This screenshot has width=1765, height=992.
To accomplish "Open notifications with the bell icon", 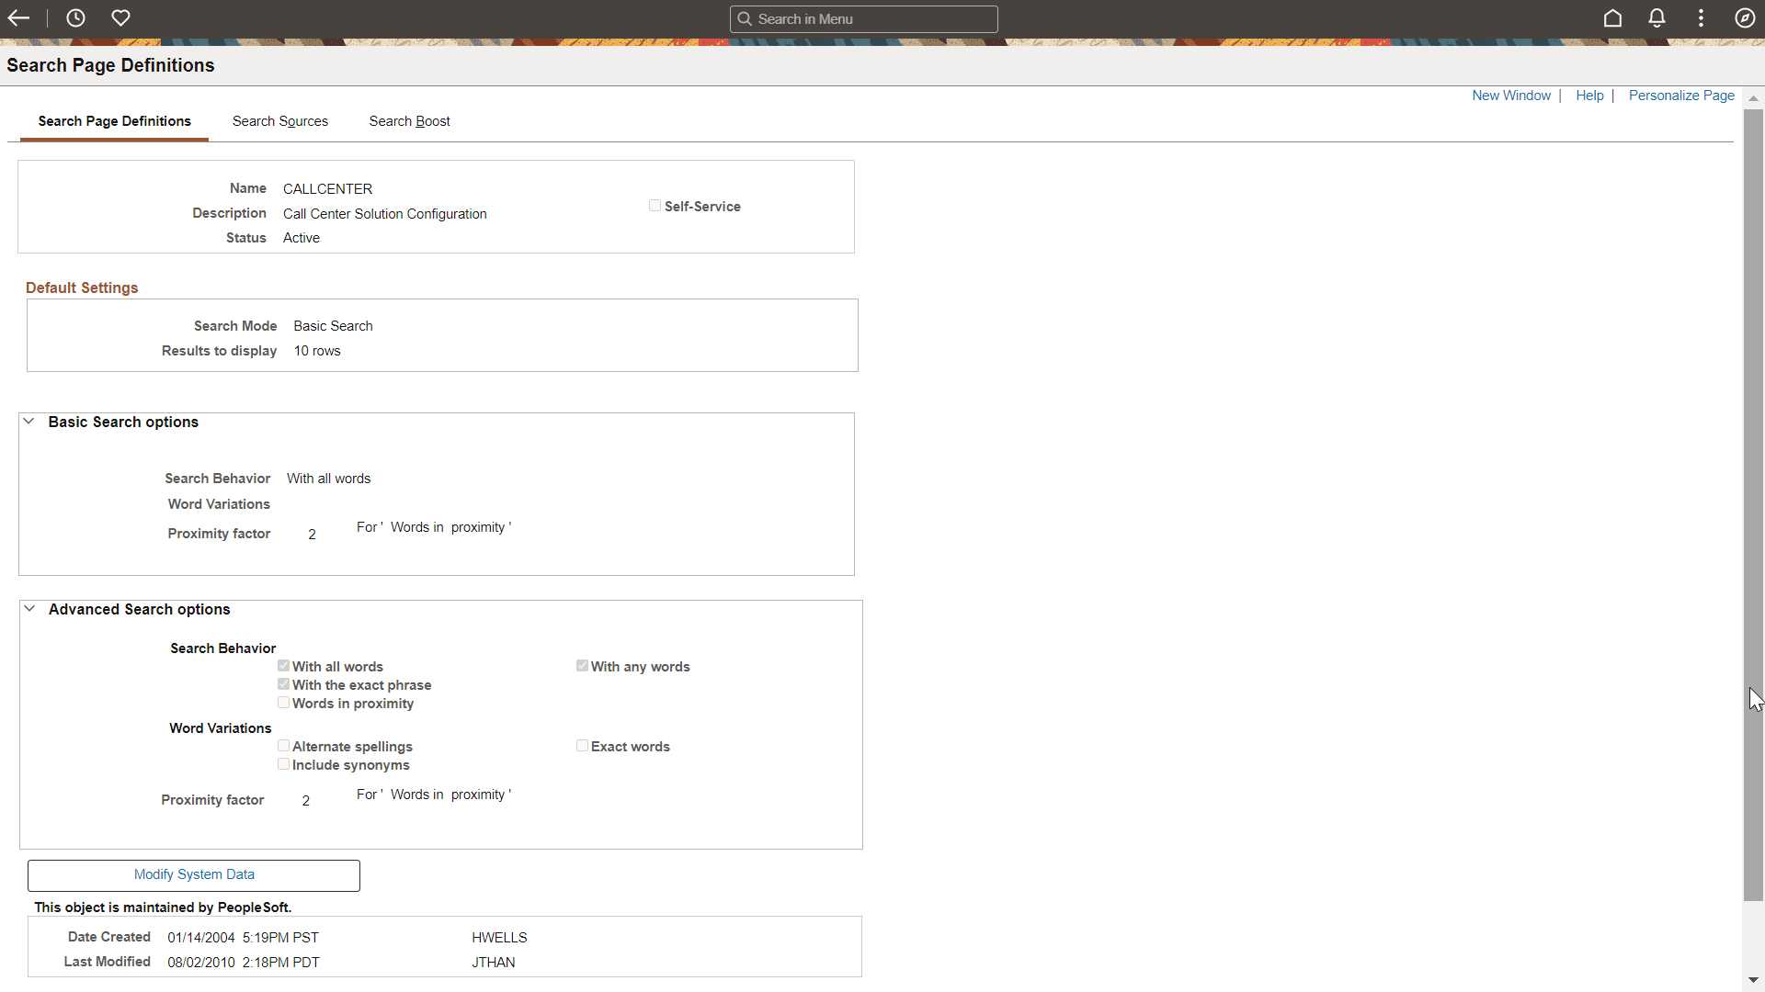I will 1656,17.
